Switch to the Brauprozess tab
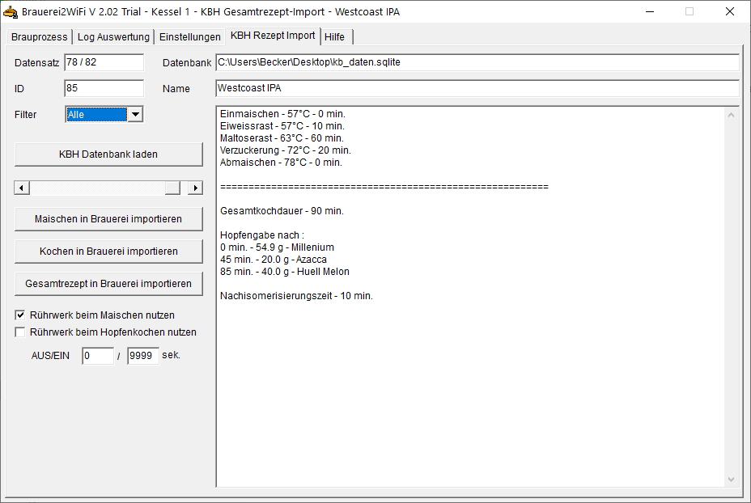Image resolution: width=751 pixels, height=503 pixels. pos(39,37)
